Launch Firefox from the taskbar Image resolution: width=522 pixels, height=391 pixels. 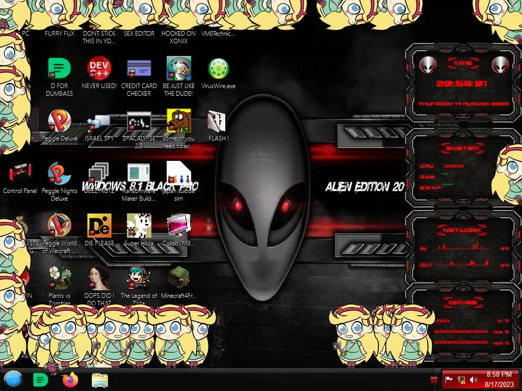tap(70, 380)
